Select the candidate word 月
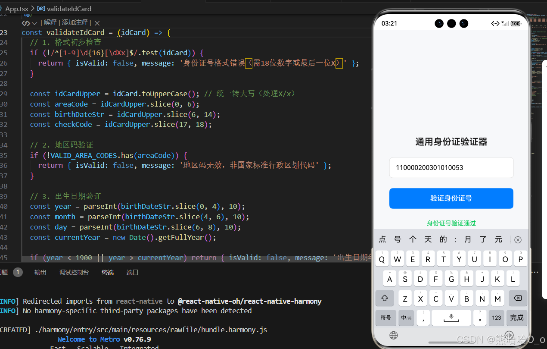Viewport: 547px width, 349px height. (x=468, y=239)
